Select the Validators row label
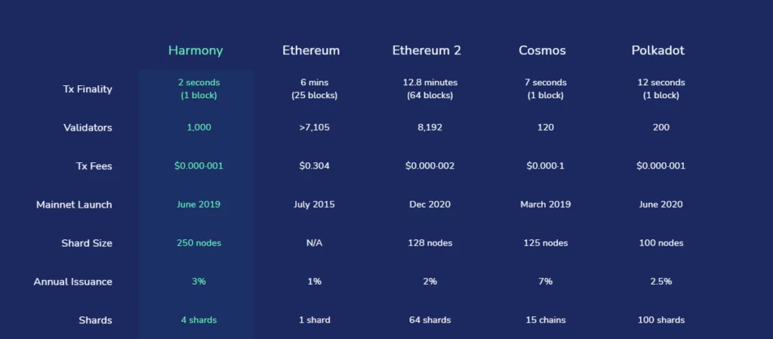This screenshot has width=773, height=339. pyautogui.click(x=88, y=128)
